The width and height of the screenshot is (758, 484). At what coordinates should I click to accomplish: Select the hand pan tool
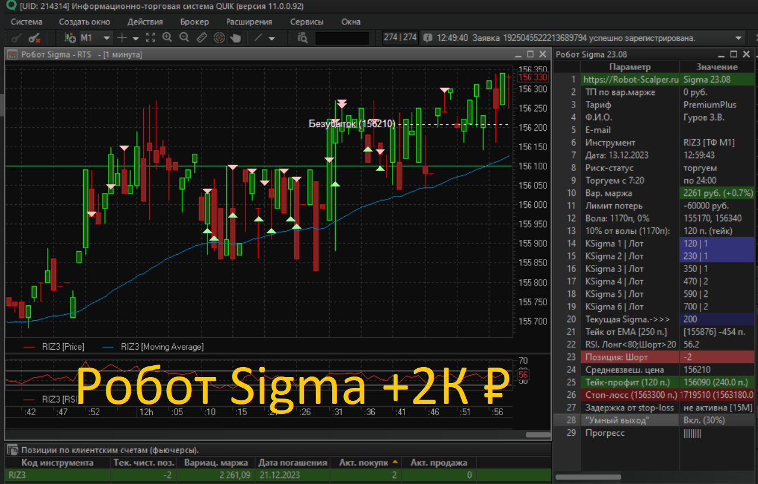click(236, 37)
